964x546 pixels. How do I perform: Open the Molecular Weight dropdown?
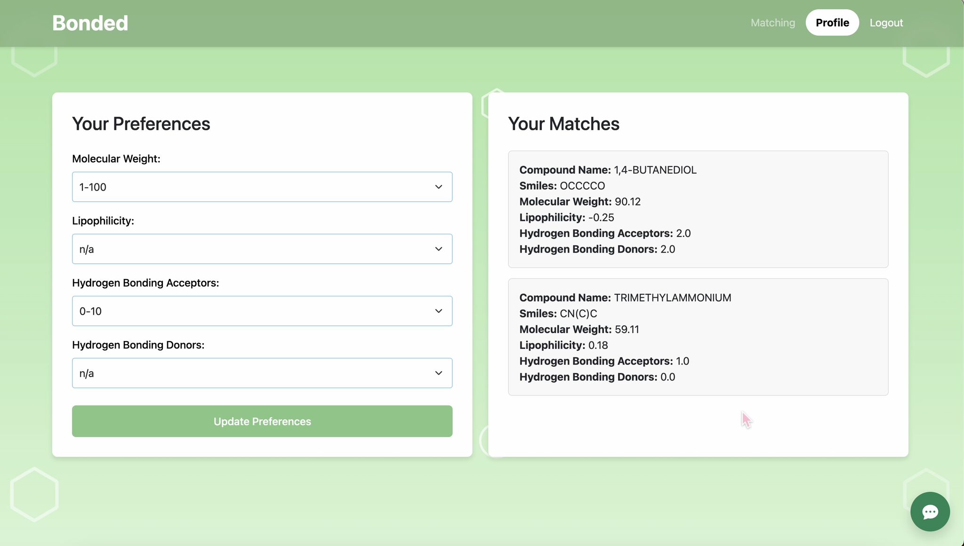(x=262, y=187)
